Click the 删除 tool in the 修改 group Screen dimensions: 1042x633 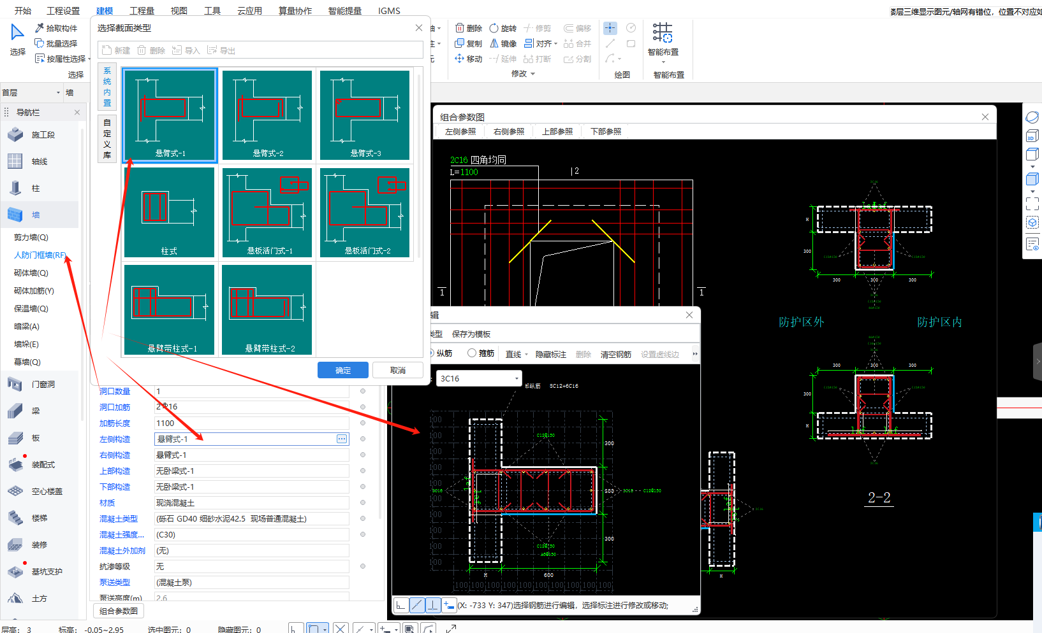(469, 28)
